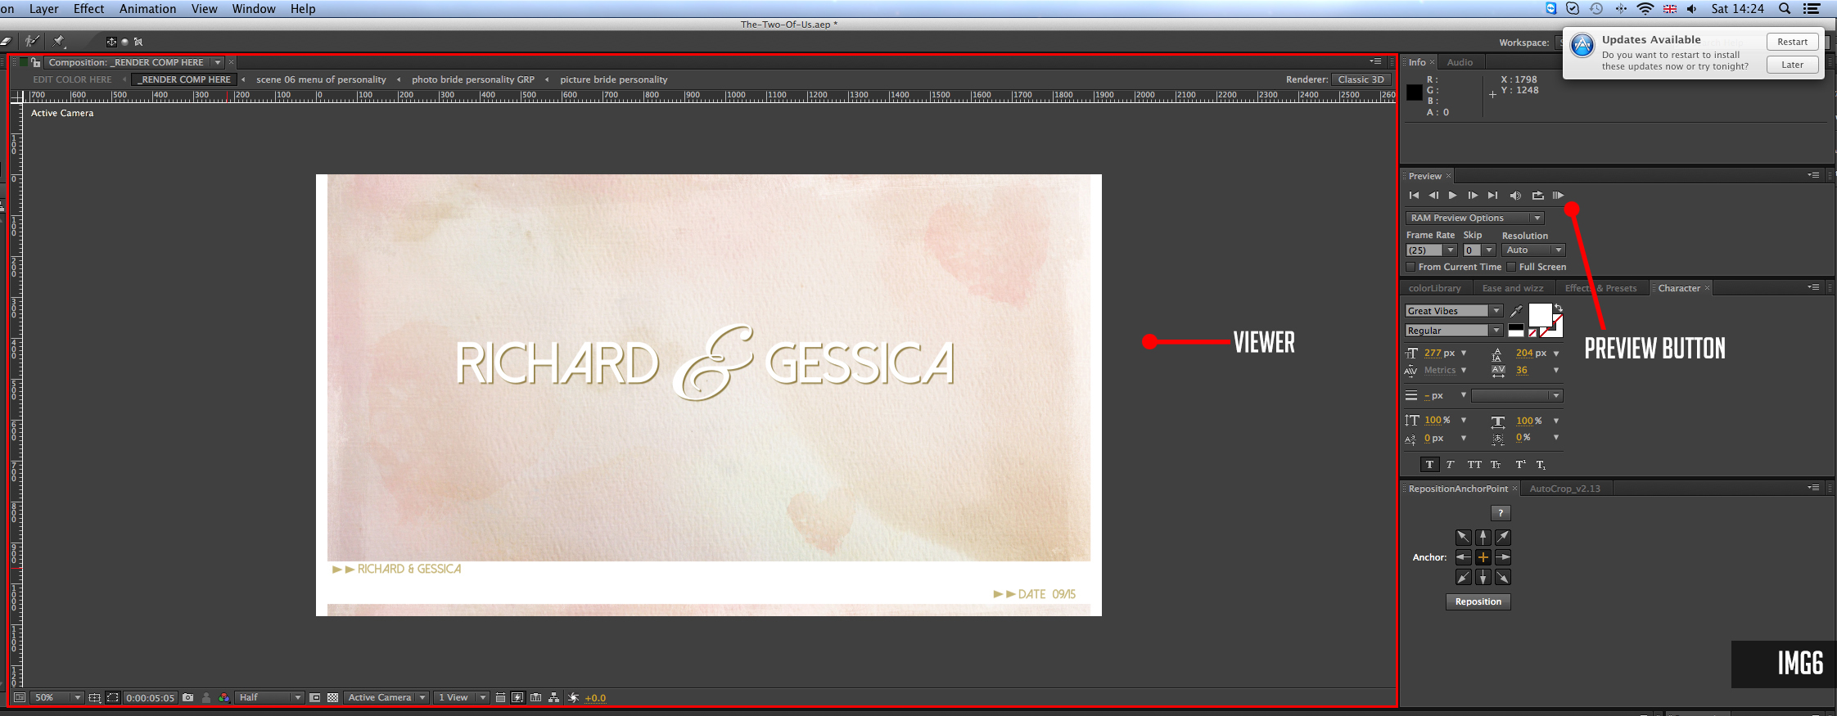
Task: Take snapshot with camera icon
Action: click(x=188, y=697)
